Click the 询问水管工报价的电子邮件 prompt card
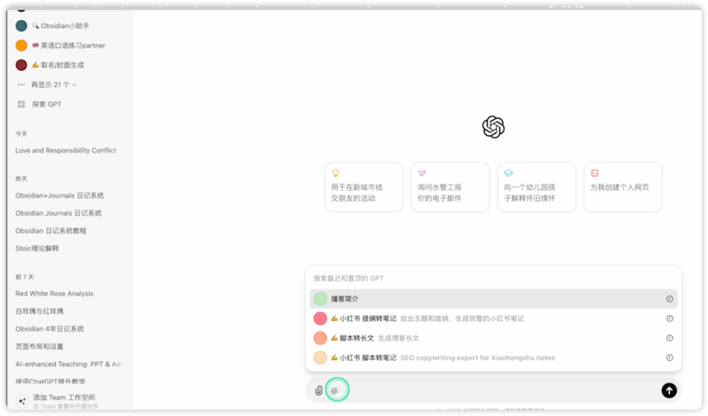 [x=450, y=187]
